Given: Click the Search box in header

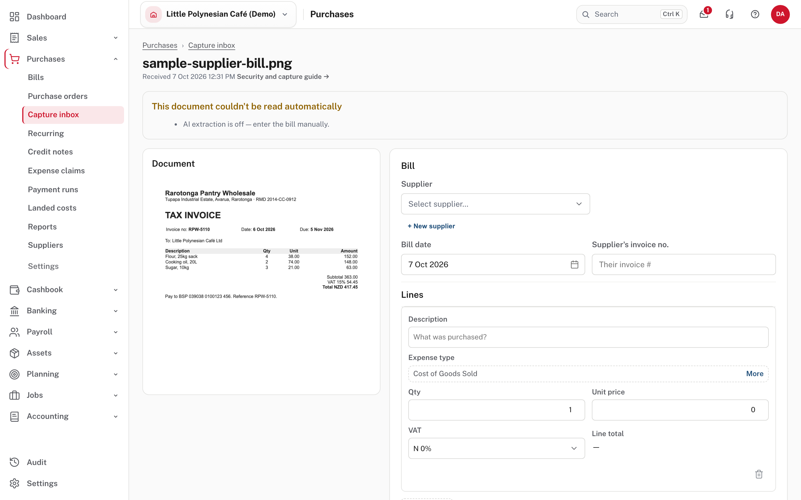Looking at the screenshot, I should (x=632, y=14).
